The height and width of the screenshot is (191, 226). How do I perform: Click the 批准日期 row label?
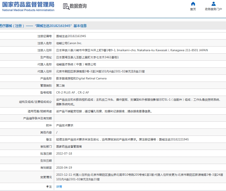46,154
